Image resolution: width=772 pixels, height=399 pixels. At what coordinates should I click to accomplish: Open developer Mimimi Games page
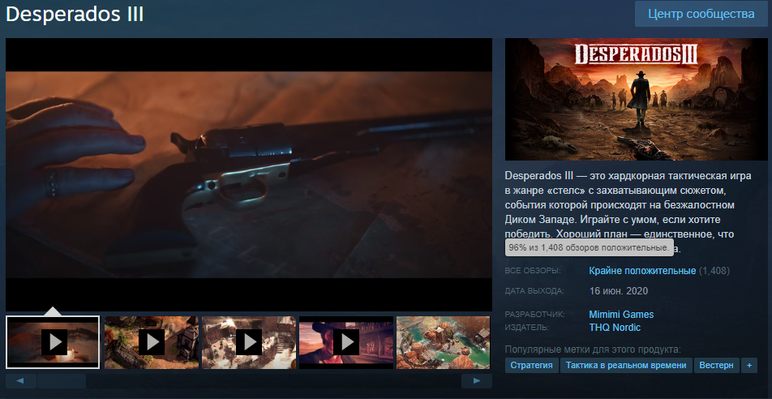point(621,315)
